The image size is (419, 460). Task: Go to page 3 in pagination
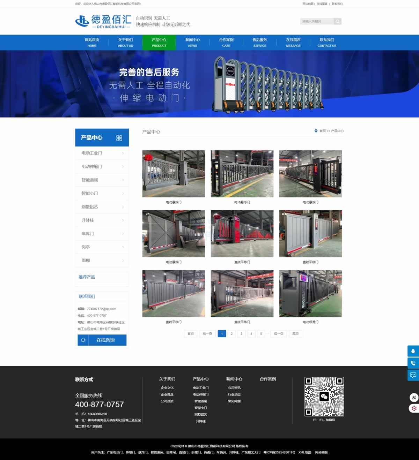(x=241, y=334)
